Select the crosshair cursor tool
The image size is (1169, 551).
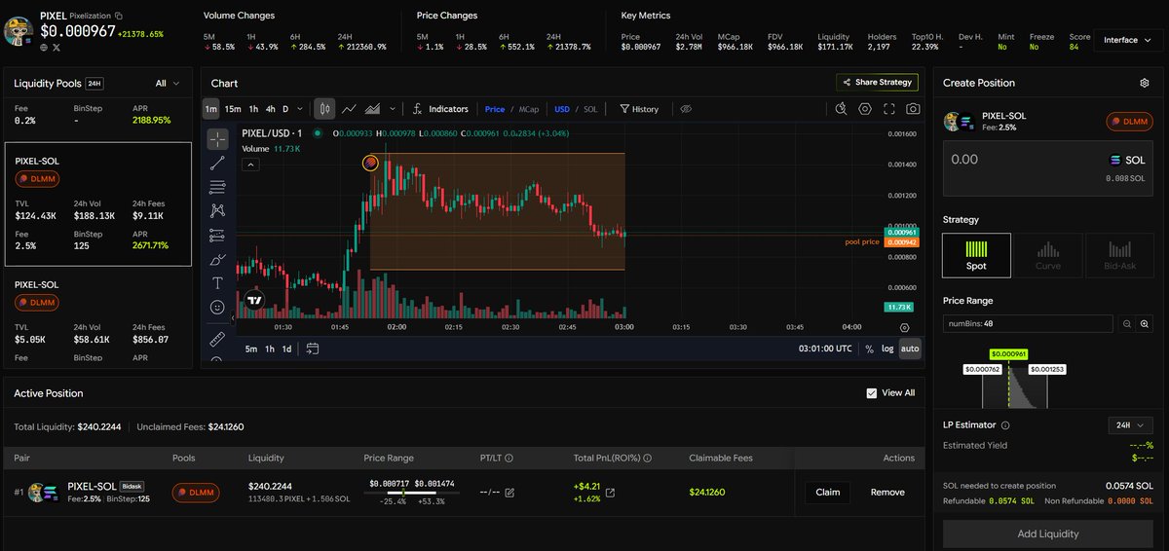tap(217, 138)
